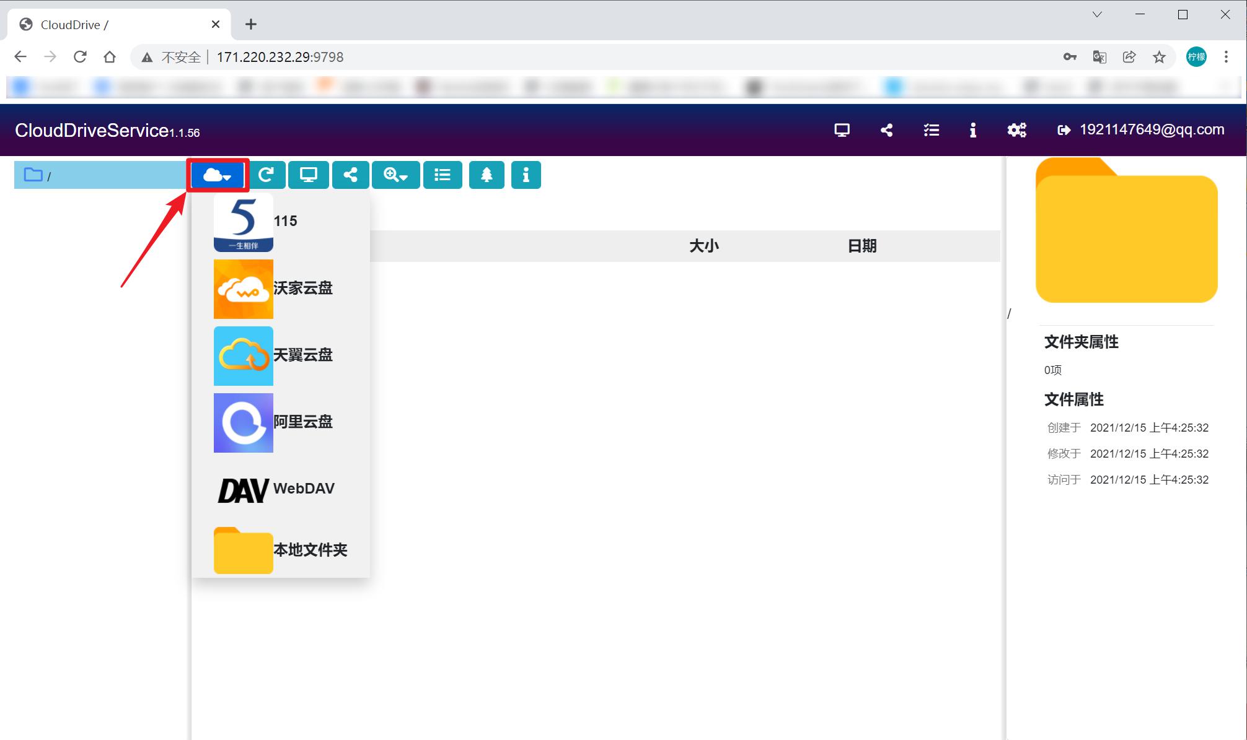The height and width of the screenshot is (740, 1247).
Task: Go forward in browser
Action: (x=50, y=57)
